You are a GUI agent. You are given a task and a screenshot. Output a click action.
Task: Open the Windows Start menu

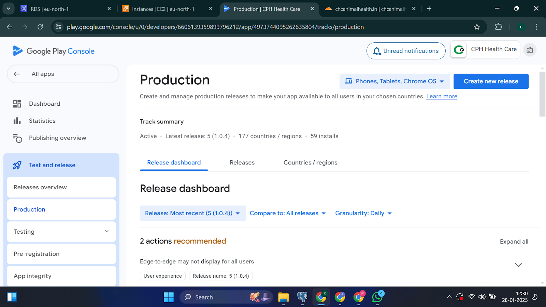(169, 297)
